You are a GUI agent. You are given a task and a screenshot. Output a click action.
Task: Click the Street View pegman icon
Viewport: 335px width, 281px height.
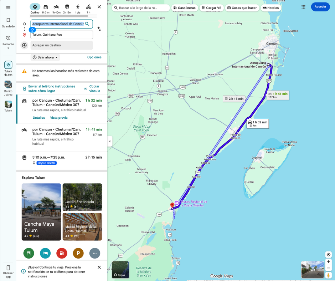[x=328, y=275]
